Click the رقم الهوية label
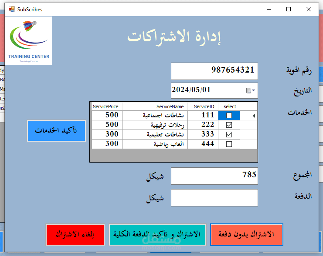The image size is (323, 256). click(x=299, y=70)
